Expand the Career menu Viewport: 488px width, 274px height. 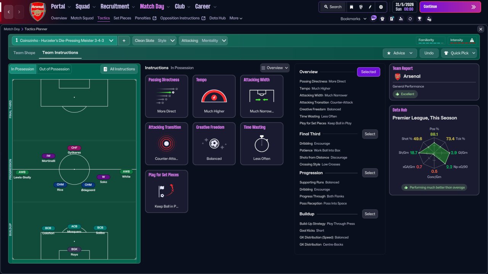coord(206,6)
